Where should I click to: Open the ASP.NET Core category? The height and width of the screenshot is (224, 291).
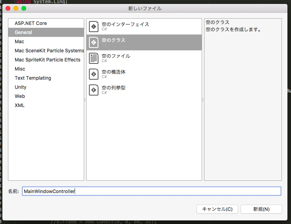click(x=46, y=23)
